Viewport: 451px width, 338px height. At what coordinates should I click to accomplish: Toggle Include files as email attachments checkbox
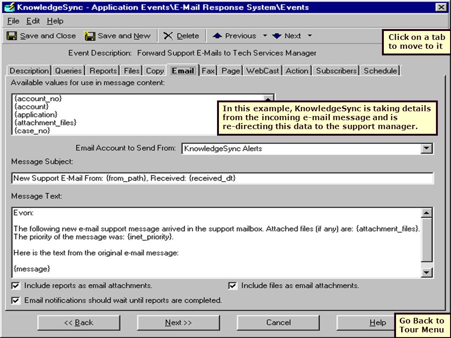(233, 286)
